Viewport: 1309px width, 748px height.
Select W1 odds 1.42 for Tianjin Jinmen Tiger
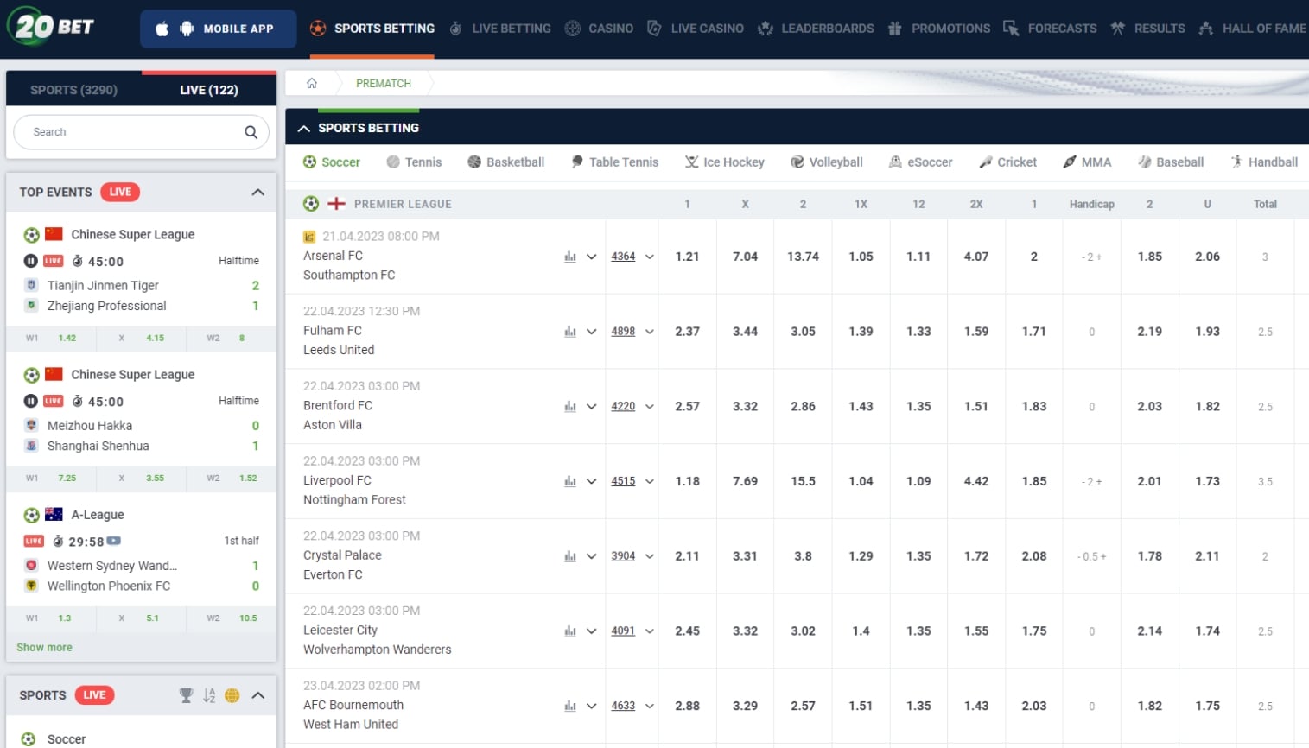(67, 338)
